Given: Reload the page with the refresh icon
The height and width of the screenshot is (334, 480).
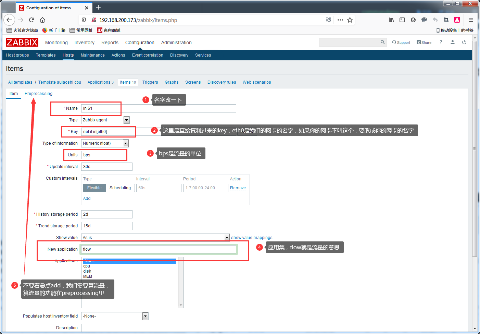Looking at the screenshot, I should (x=31, y=20).
